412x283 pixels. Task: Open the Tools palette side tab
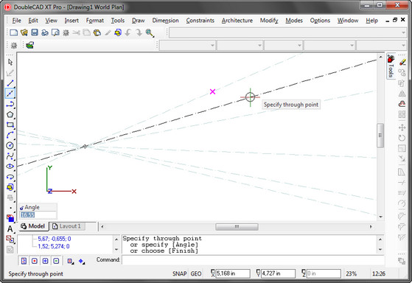coord(391,66)
